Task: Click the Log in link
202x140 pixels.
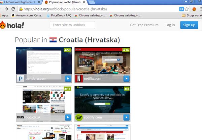Action: tap(170, 25)
